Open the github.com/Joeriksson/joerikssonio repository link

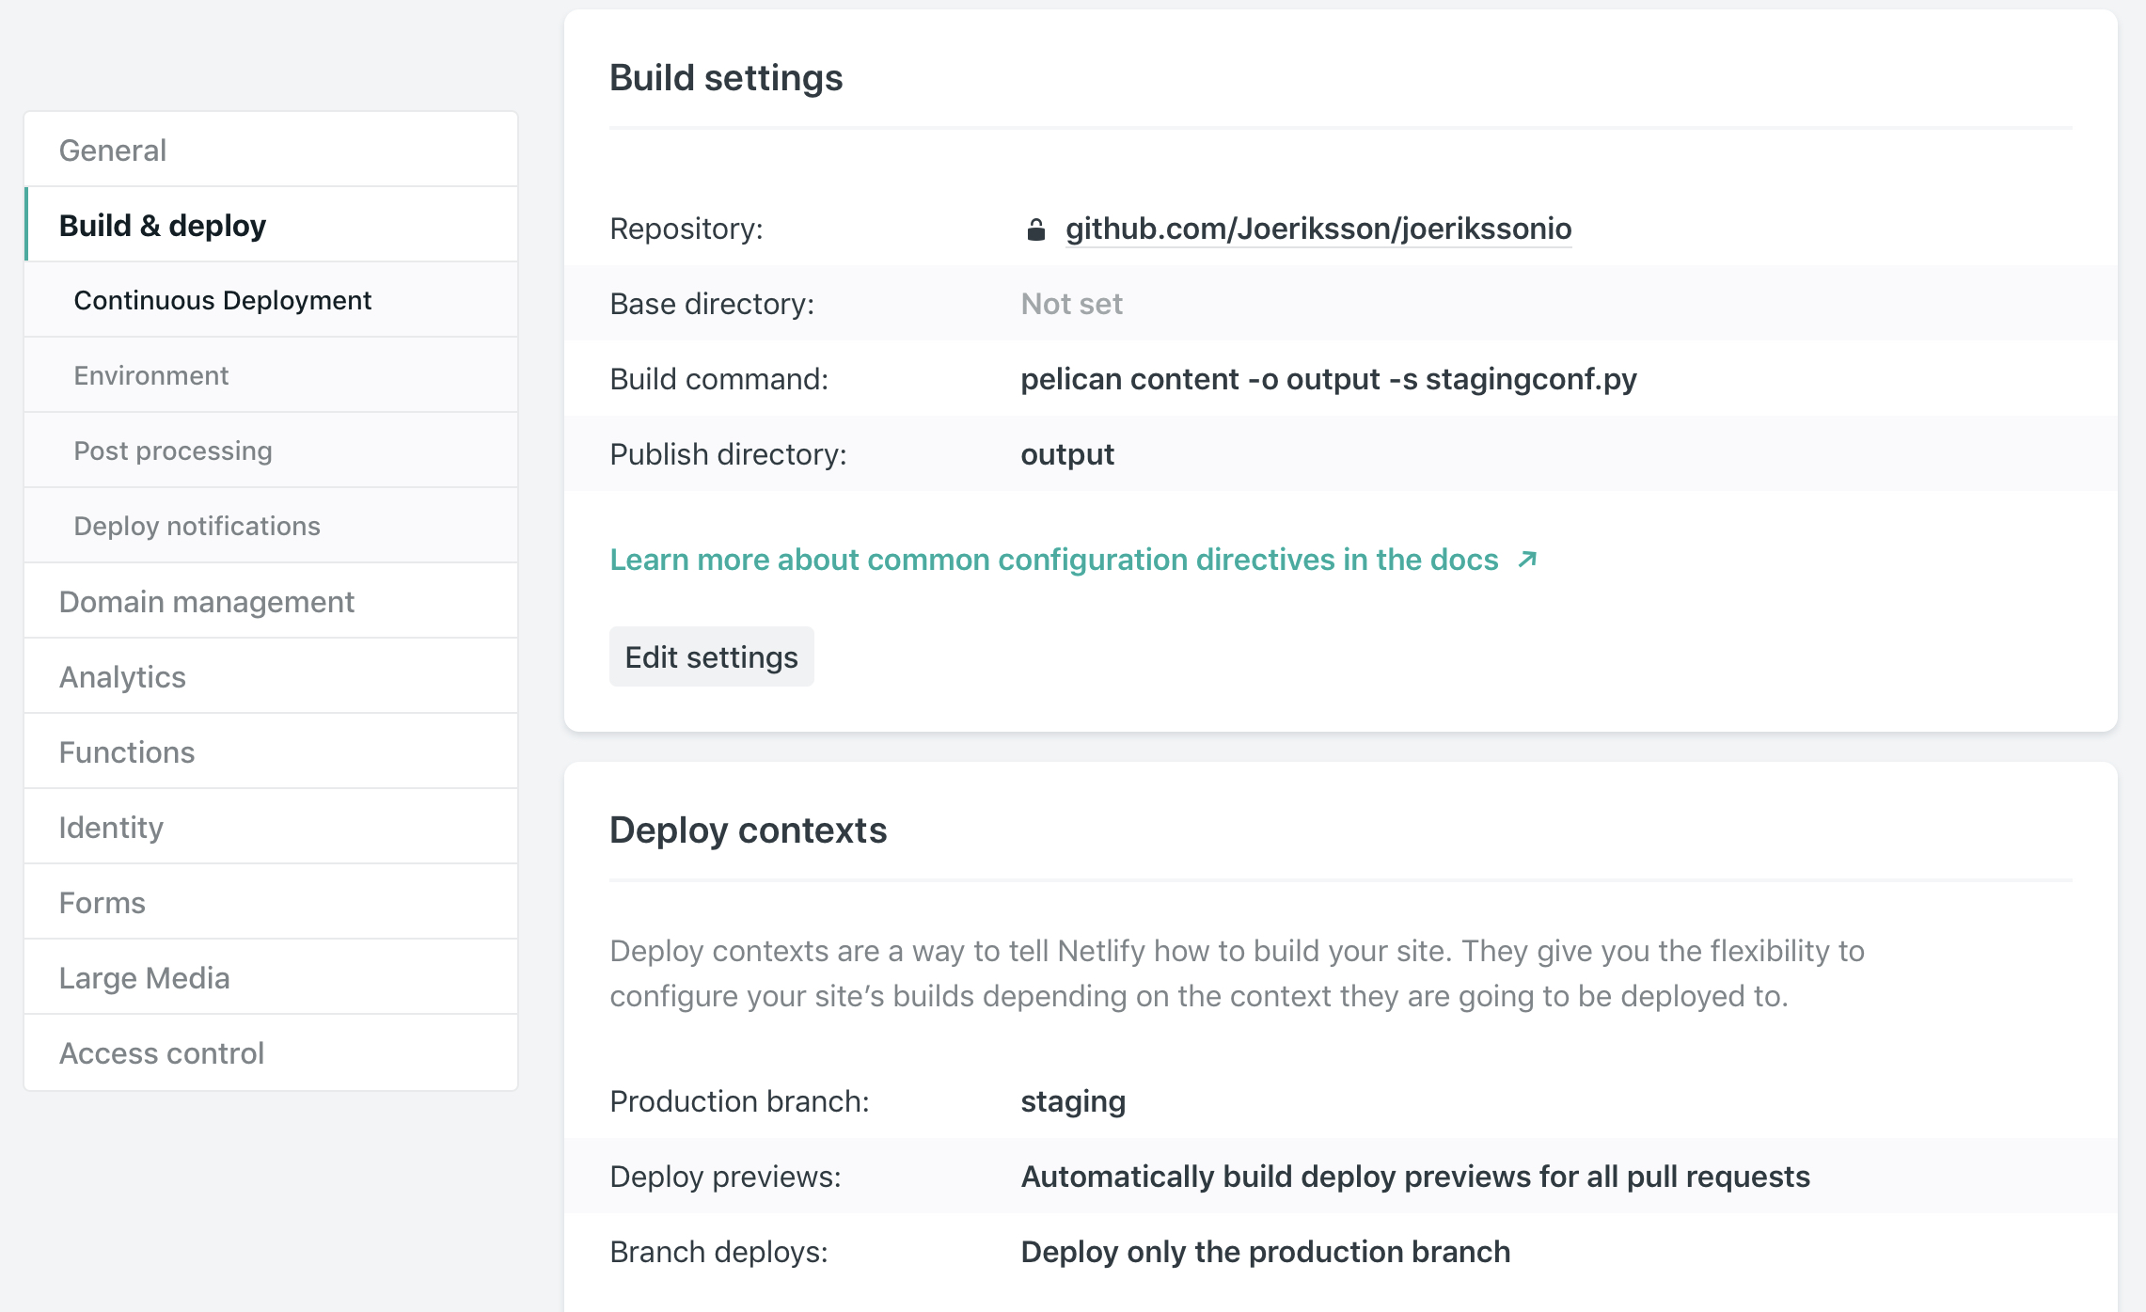coord(1317,228)
